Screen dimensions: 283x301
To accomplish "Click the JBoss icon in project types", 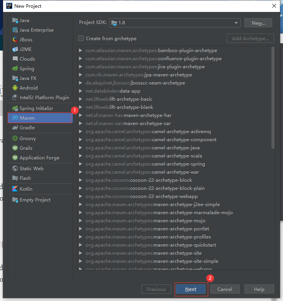I will (15, 40).
